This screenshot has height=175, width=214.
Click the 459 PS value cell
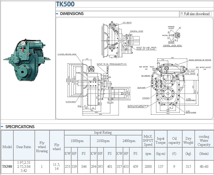tap(135, 167)
